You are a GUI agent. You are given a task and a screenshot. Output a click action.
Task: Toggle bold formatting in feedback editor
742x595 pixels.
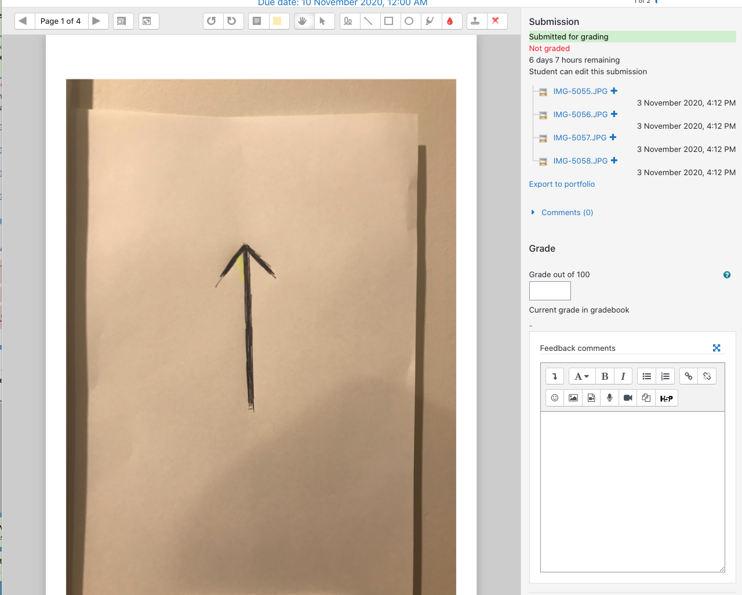(605, 376)
